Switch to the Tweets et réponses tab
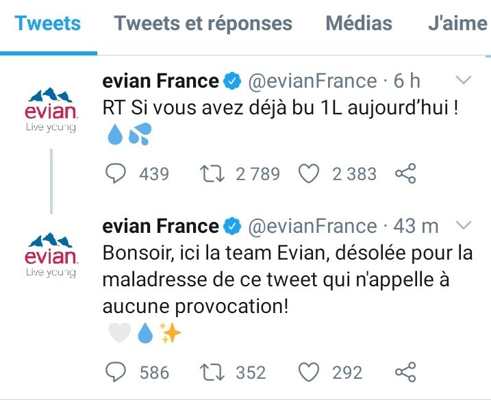The image size is (491, 400). coord(203,24)
